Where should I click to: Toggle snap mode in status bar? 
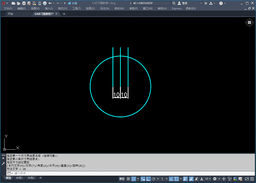coord(133,179)
